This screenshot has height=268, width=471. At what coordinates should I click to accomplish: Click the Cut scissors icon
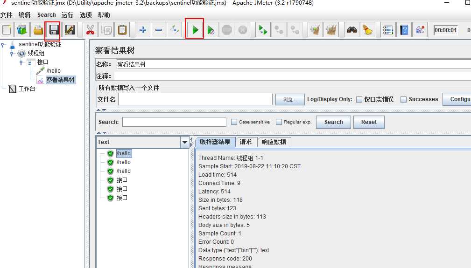point(90,30)
